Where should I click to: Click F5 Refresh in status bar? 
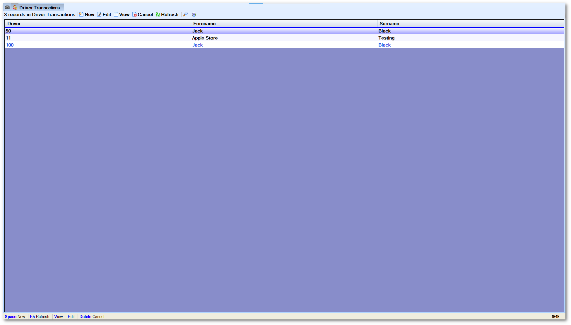click(x=40, y=317)
